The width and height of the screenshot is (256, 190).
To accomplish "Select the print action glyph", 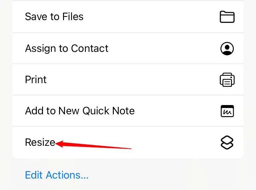I will point(227,80).
